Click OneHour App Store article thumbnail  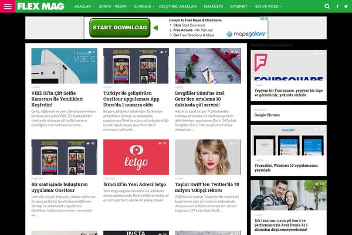coord(136,66)
